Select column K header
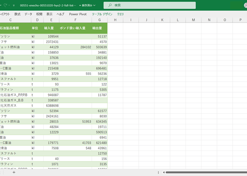 coord(162,20)
